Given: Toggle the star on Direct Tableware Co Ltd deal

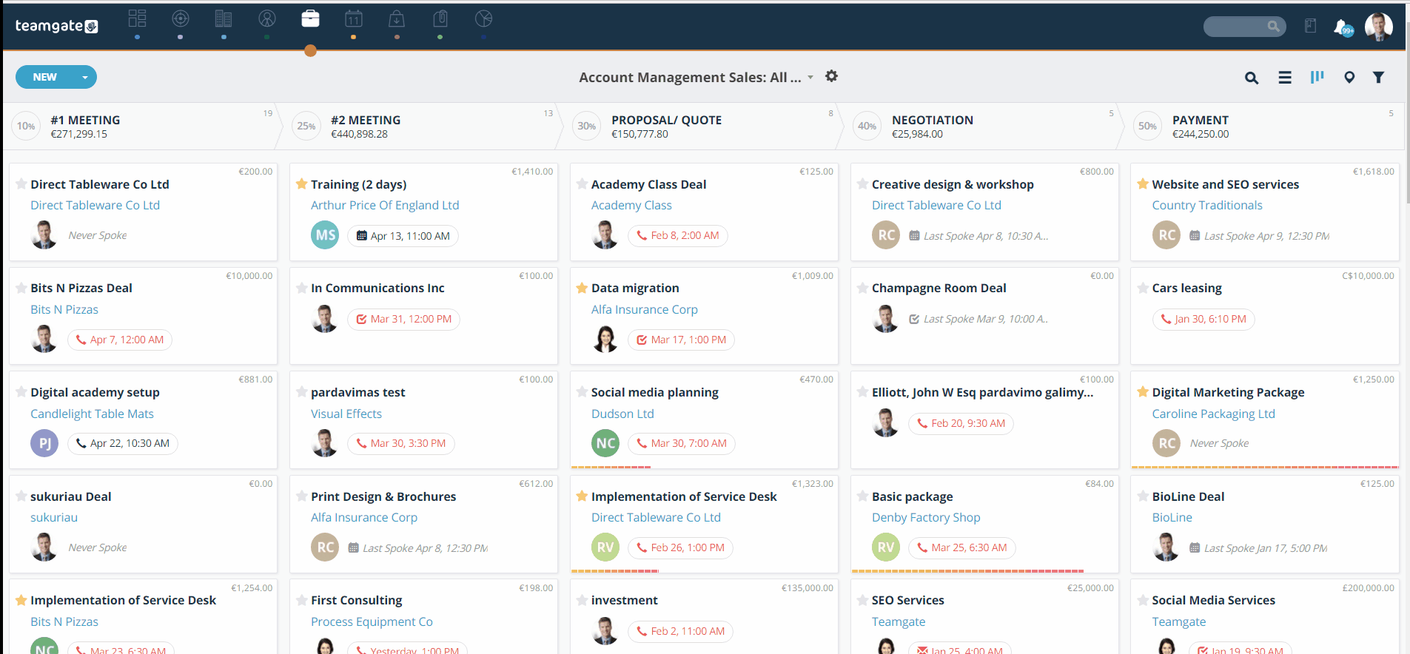Looking at the screenshot, I should point(21,183).
